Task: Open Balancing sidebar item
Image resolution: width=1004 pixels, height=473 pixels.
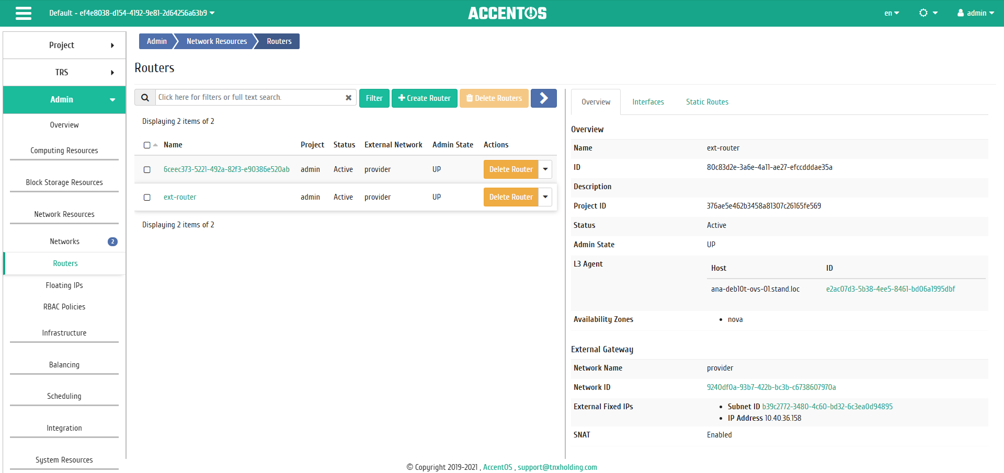Action: click(x=64, y=365)
